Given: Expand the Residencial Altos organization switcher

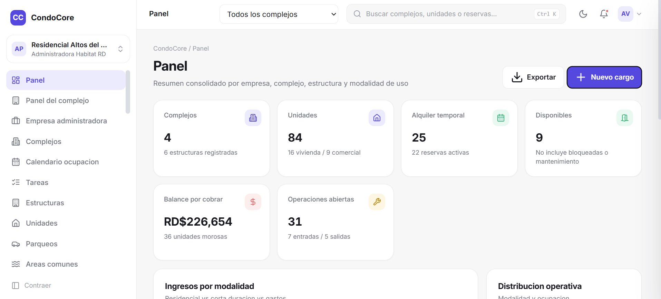Looking at the screenshot, I should (x=68, y=49).
